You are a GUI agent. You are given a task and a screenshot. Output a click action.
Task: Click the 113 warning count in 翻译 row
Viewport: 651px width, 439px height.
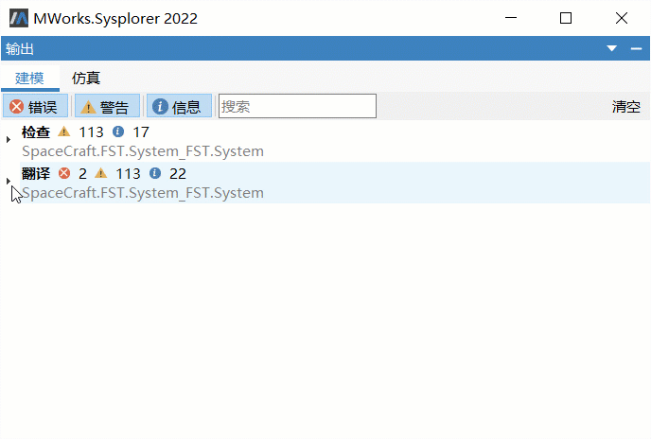pos(128,173)
